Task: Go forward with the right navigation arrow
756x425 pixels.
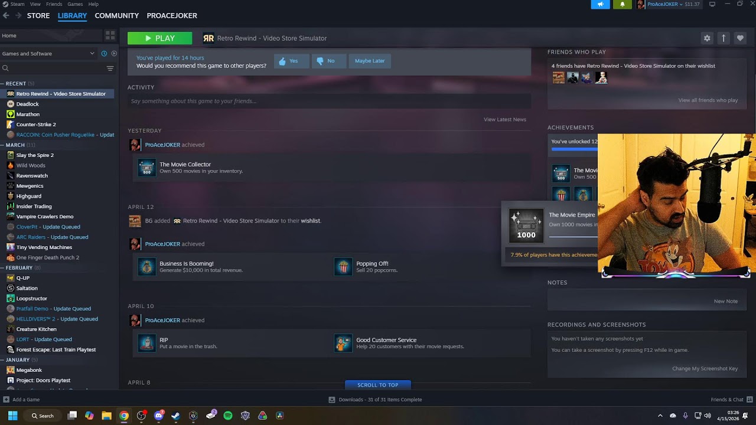Action: [x=18, y=15]
